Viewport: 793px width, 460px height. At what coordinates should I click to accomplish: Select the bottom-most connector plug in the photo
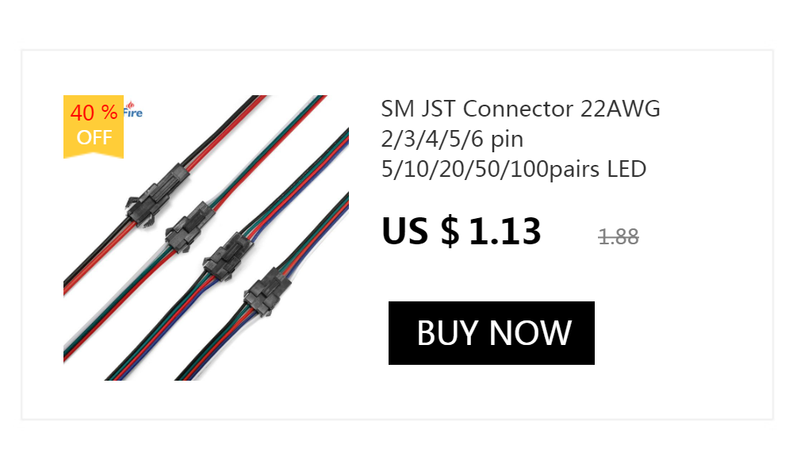coord(267,293)
